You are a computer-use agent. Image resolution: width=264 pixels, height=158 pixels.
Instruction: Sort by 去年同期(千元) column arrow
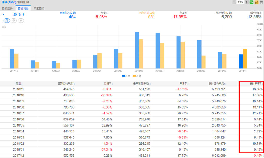[x=150, y=84]
